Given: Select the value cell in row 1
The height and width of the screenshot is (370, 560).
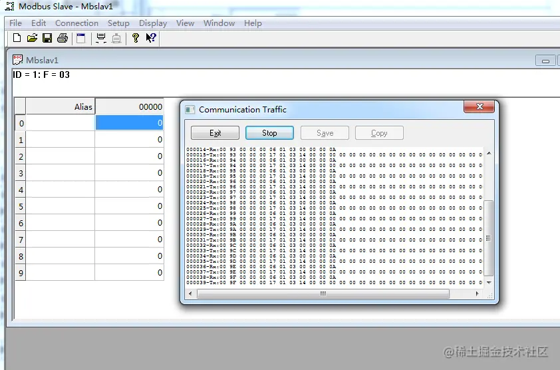Looking at the screenshot, I should 129,140.
